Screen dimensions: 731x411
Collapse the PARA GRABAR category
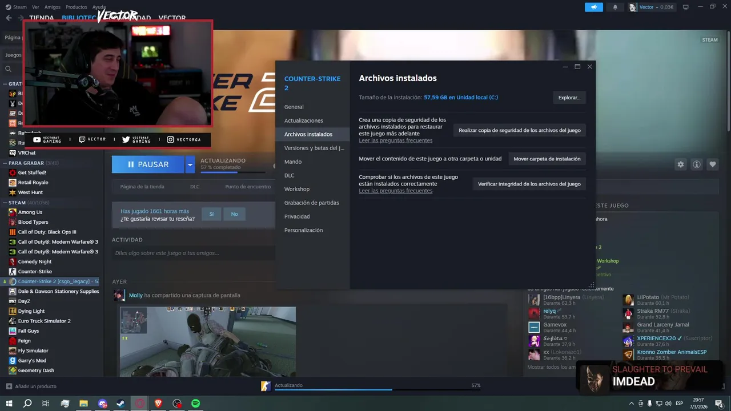coord(5,163)
